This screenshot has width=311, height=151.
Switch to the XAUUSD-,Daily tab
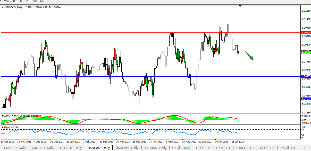click(156, 148)
